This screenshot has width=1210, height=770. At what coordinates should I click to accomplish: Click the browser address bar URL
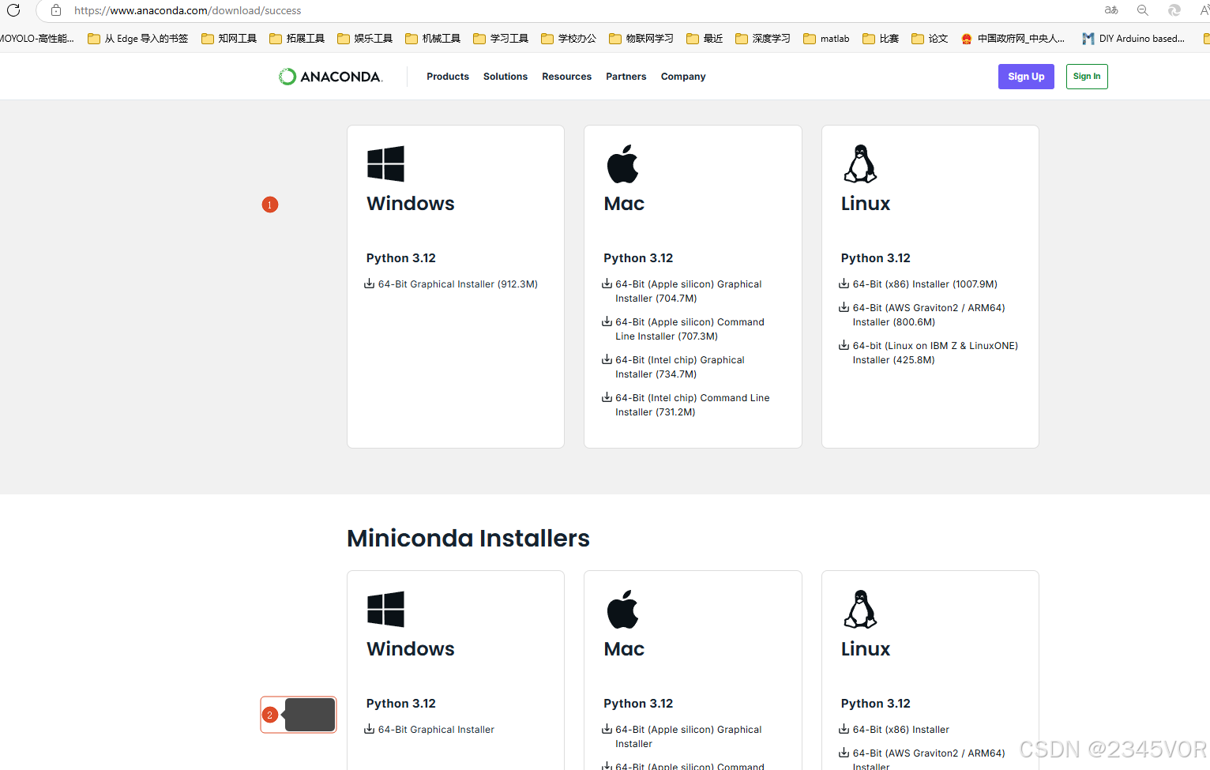[x=188, y=10]
